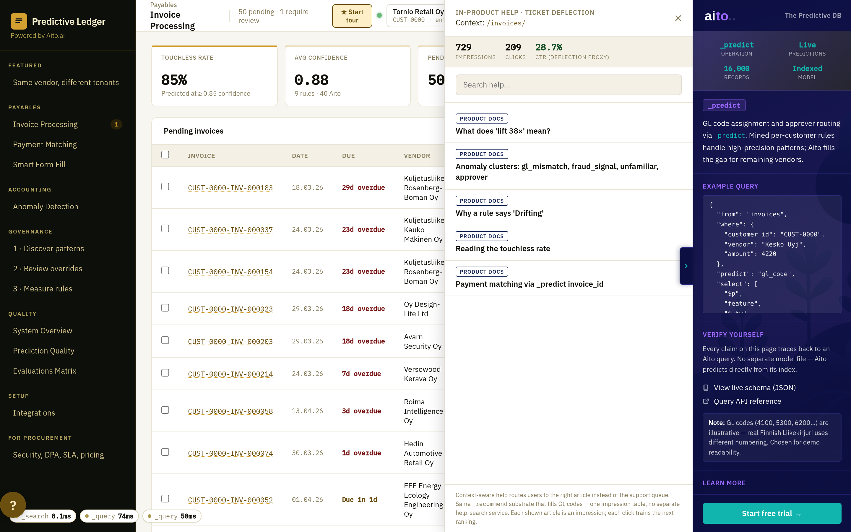Collapse the Aito side panel arrow
851x532 pixels.
pos(686,266)
